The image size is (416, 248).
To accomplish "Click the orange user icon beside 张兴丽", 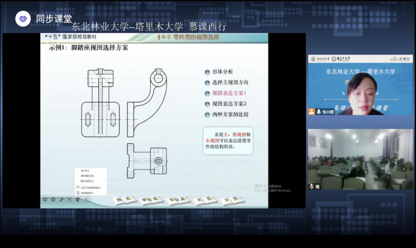I will coord(311,112).
